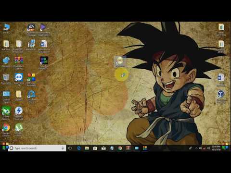This screenshot has width=231, height=173.
Task: Click the volume speaker icon in system tray
Action: [209, 148]
